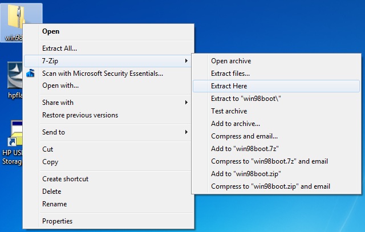Click Restore previous versions
The image size is (365, 232).
(x=109, y=115)
